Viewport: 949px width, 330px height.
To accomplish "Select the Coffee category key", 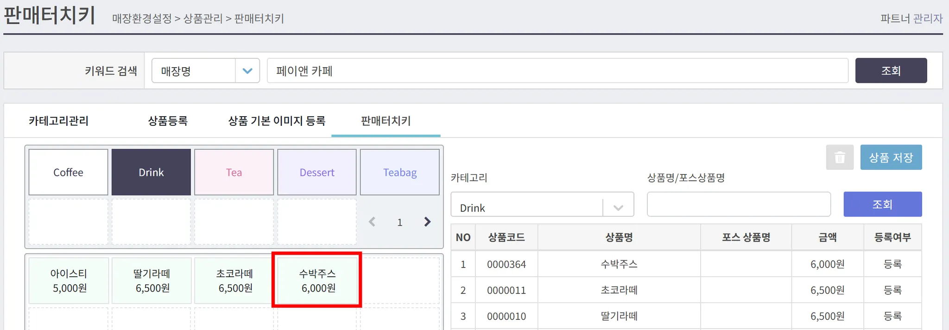I will click(x=68, y=172).
